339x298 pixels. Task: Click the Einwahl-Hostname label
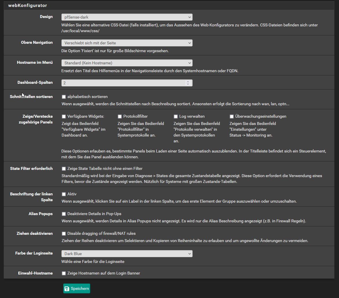click(x=35, y=273)
